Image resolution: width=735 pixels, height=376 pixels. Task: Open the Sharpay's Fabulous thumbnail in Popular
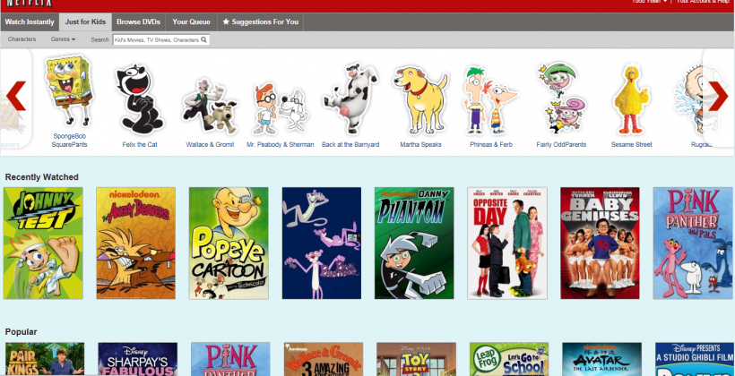tap(138, 359)
